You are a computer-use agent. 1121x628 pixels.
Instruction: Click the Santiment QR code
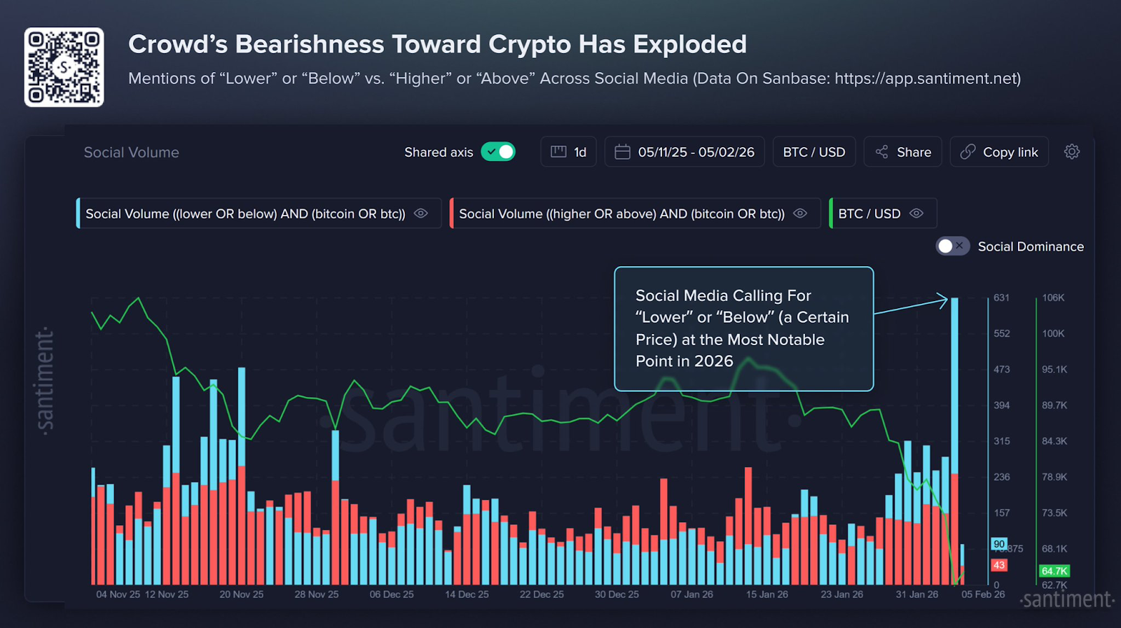click(64, 67)
